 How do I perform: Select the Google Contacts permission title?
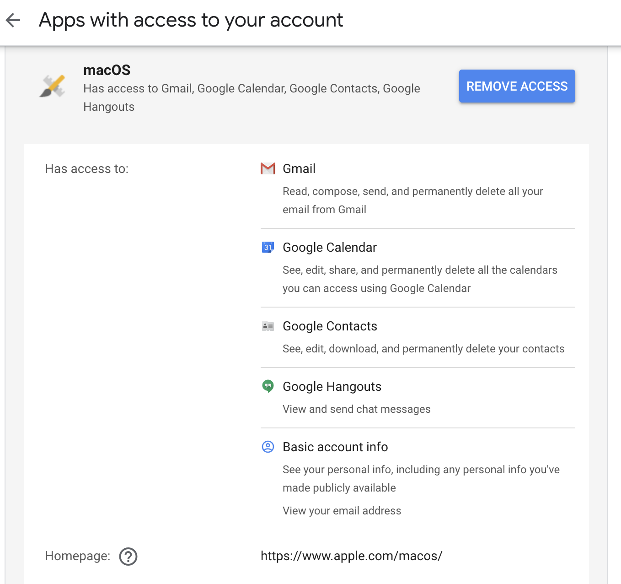pos(330,326)
